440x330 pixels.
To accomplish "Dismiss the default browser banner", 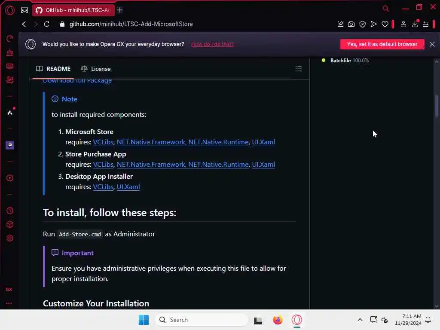I will tap(432, 44).
